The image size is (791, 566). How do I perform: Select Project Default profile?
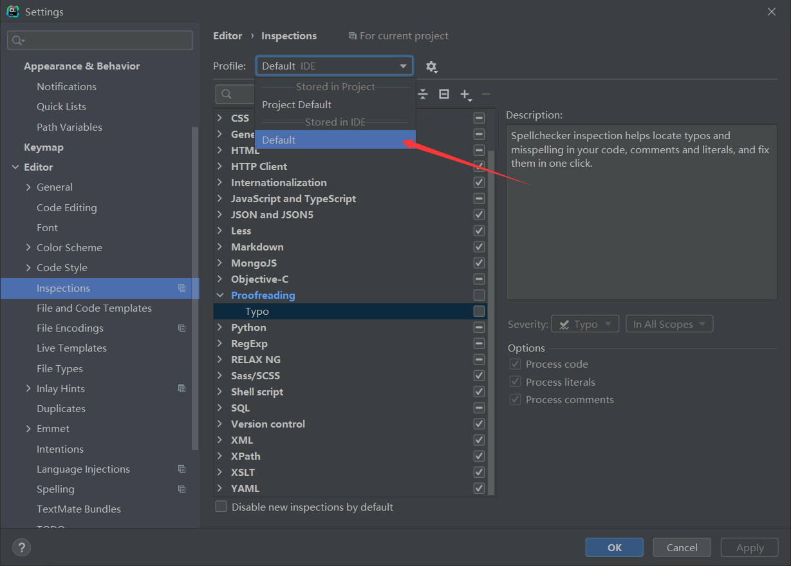tap(335, 104)
